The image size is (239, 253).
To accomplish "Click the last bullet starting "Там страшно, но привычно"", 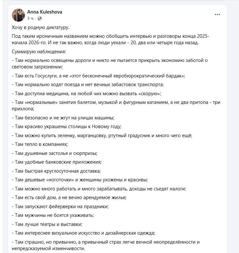I will (x=106, y=245).
